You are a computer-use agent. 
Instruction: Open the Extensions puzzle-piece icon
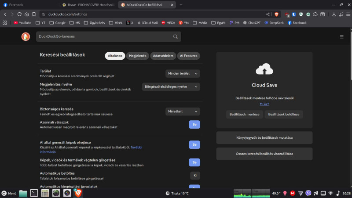click(315, 14)
